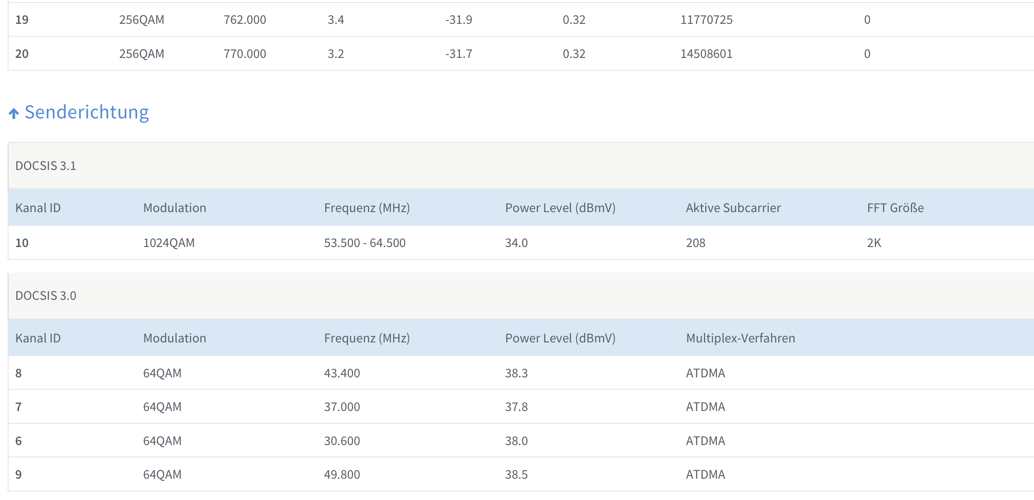This screenshot has width=1034, height=500.
Task: Click Aktive Subcarrier column header
Action: (x=733, y=208)
